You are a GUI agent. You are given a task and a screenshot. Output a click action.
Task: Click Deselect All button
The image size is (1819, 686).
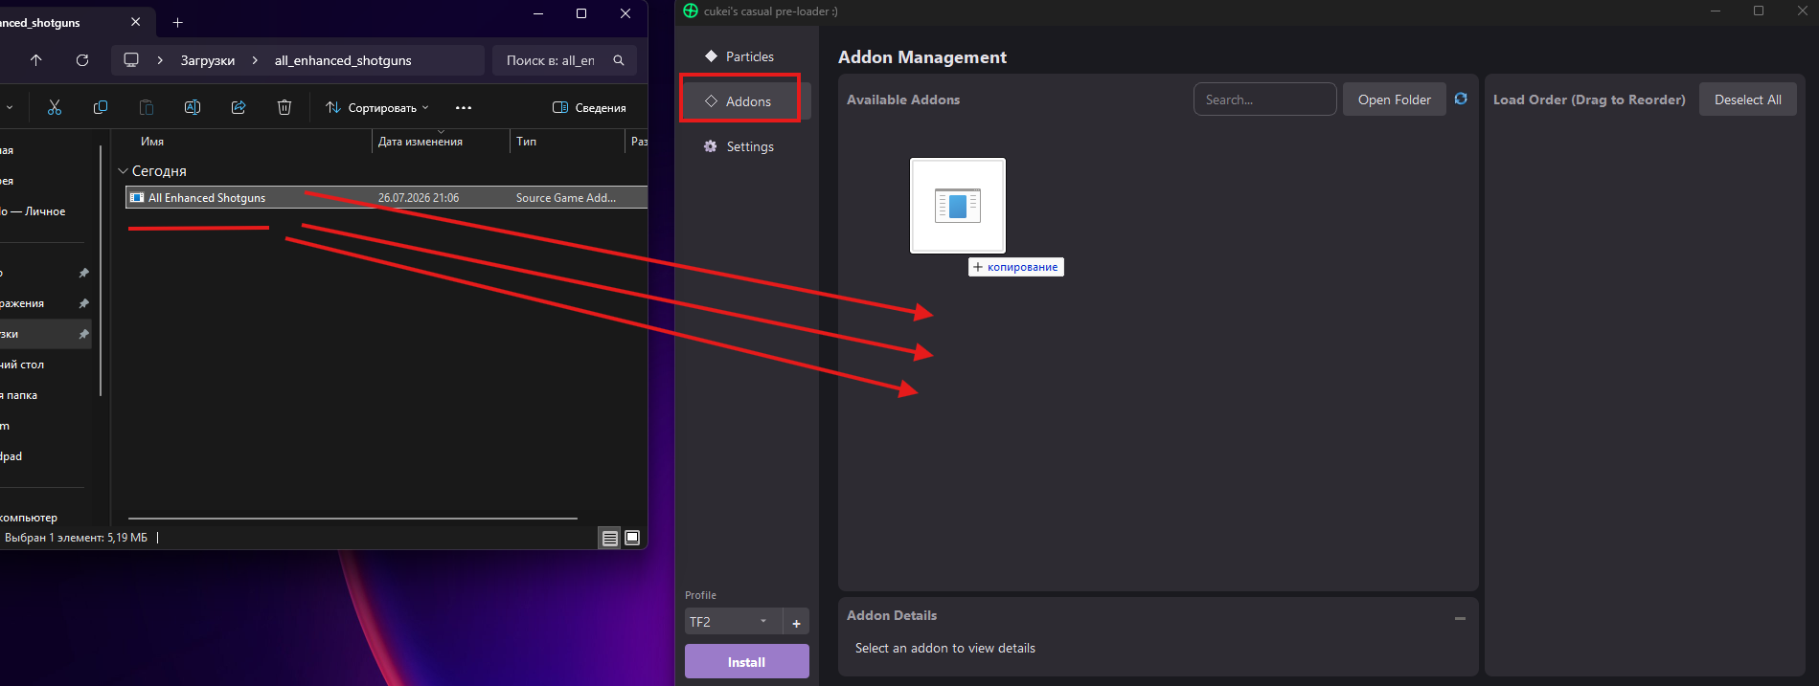pyautogui.click(x=1747, y=100)
